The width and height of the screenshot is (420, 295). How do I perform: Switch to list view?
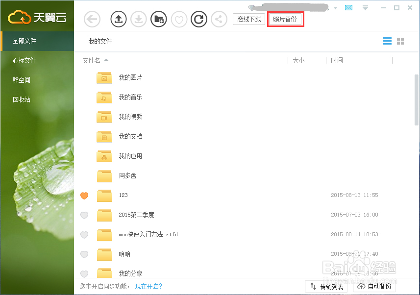[387, 41]
